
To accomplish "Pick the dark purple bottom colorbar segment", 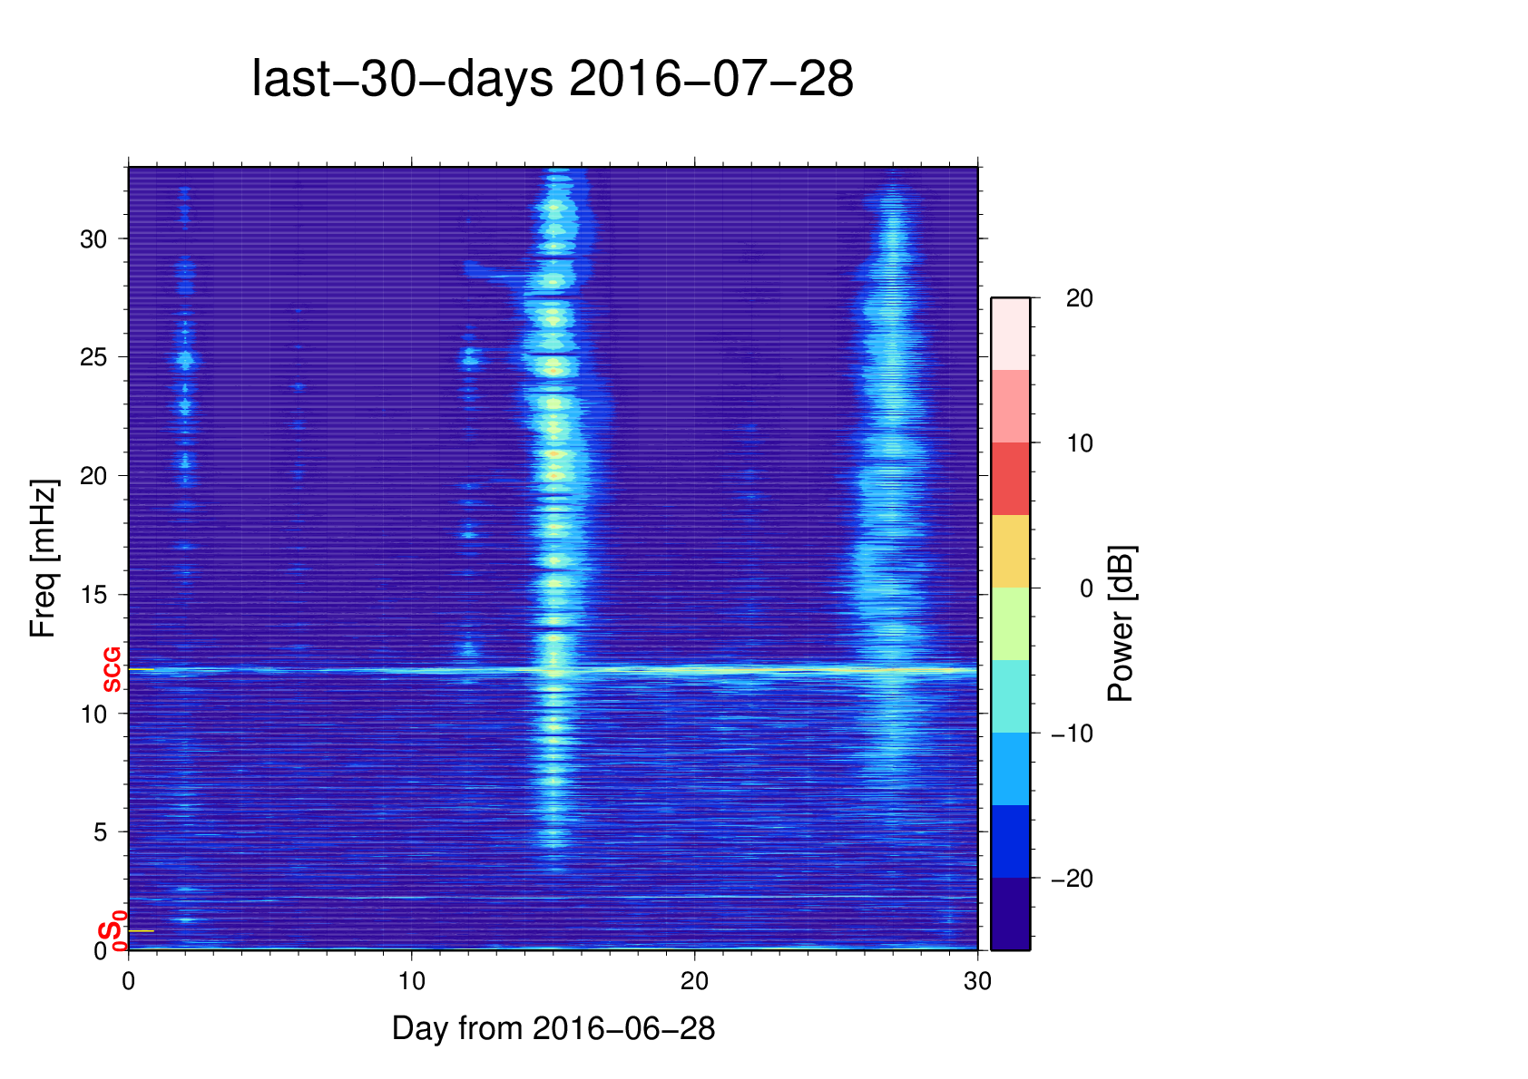I will (x=1010, y=914).
